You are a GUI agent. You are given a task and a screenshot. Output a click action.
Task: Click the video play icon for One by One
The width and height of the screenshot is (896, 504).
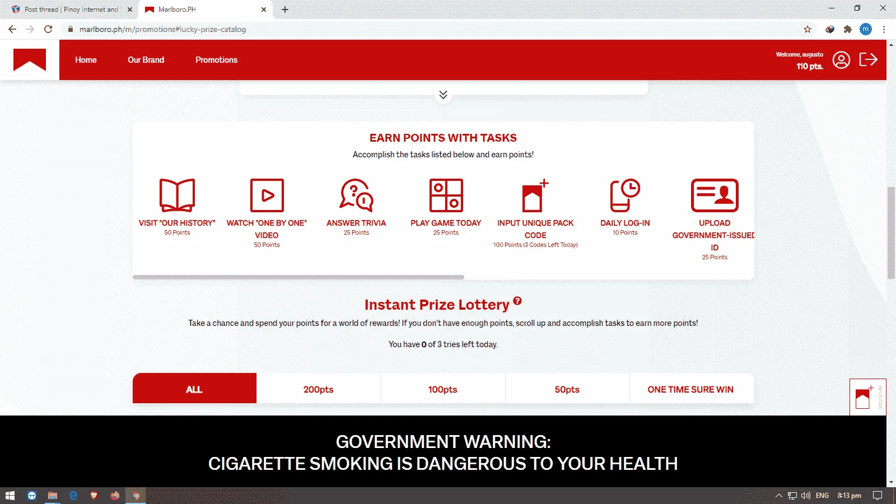[267, 195]
